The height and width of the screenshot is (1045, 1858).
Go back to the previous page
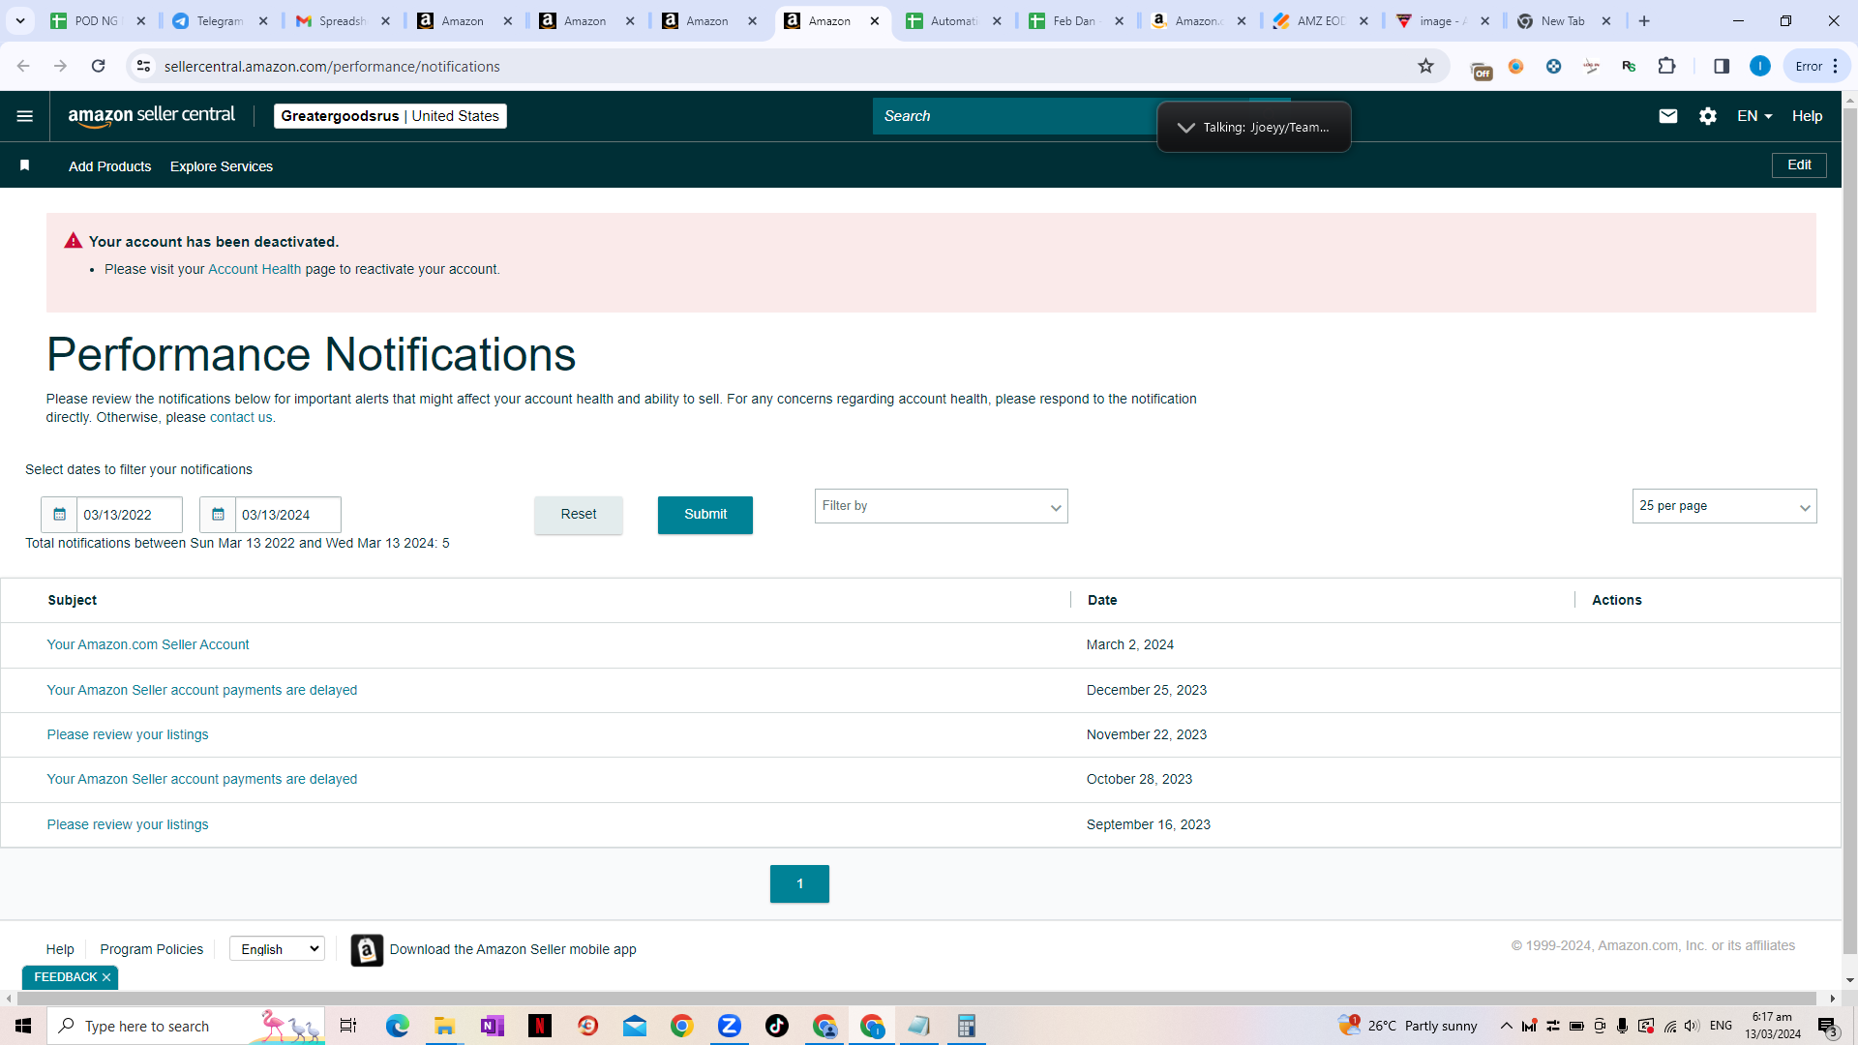point(23,66)
